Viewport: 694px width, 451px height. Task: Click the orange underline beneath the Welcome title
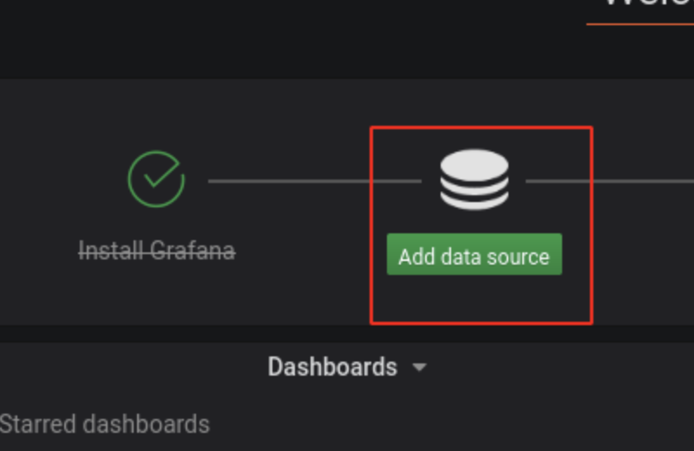point(640,24)
